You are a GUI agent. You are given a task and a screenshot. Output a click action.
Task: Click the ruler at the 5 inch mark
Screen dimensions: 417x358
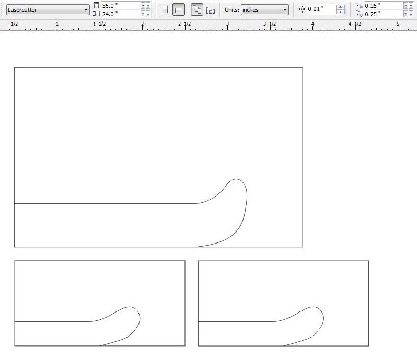coord(398,25)
